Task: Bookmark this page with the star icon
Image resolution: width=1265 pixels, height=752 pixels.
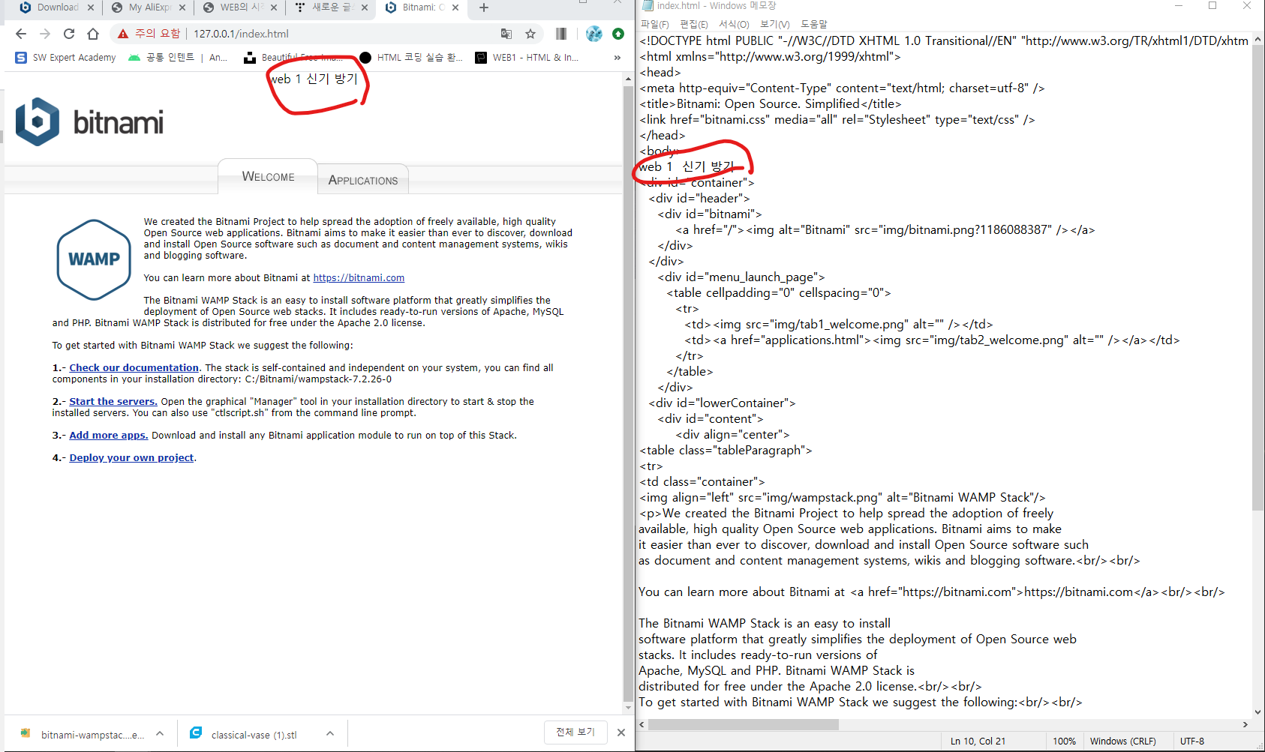Action: click(x=530, y=34)
